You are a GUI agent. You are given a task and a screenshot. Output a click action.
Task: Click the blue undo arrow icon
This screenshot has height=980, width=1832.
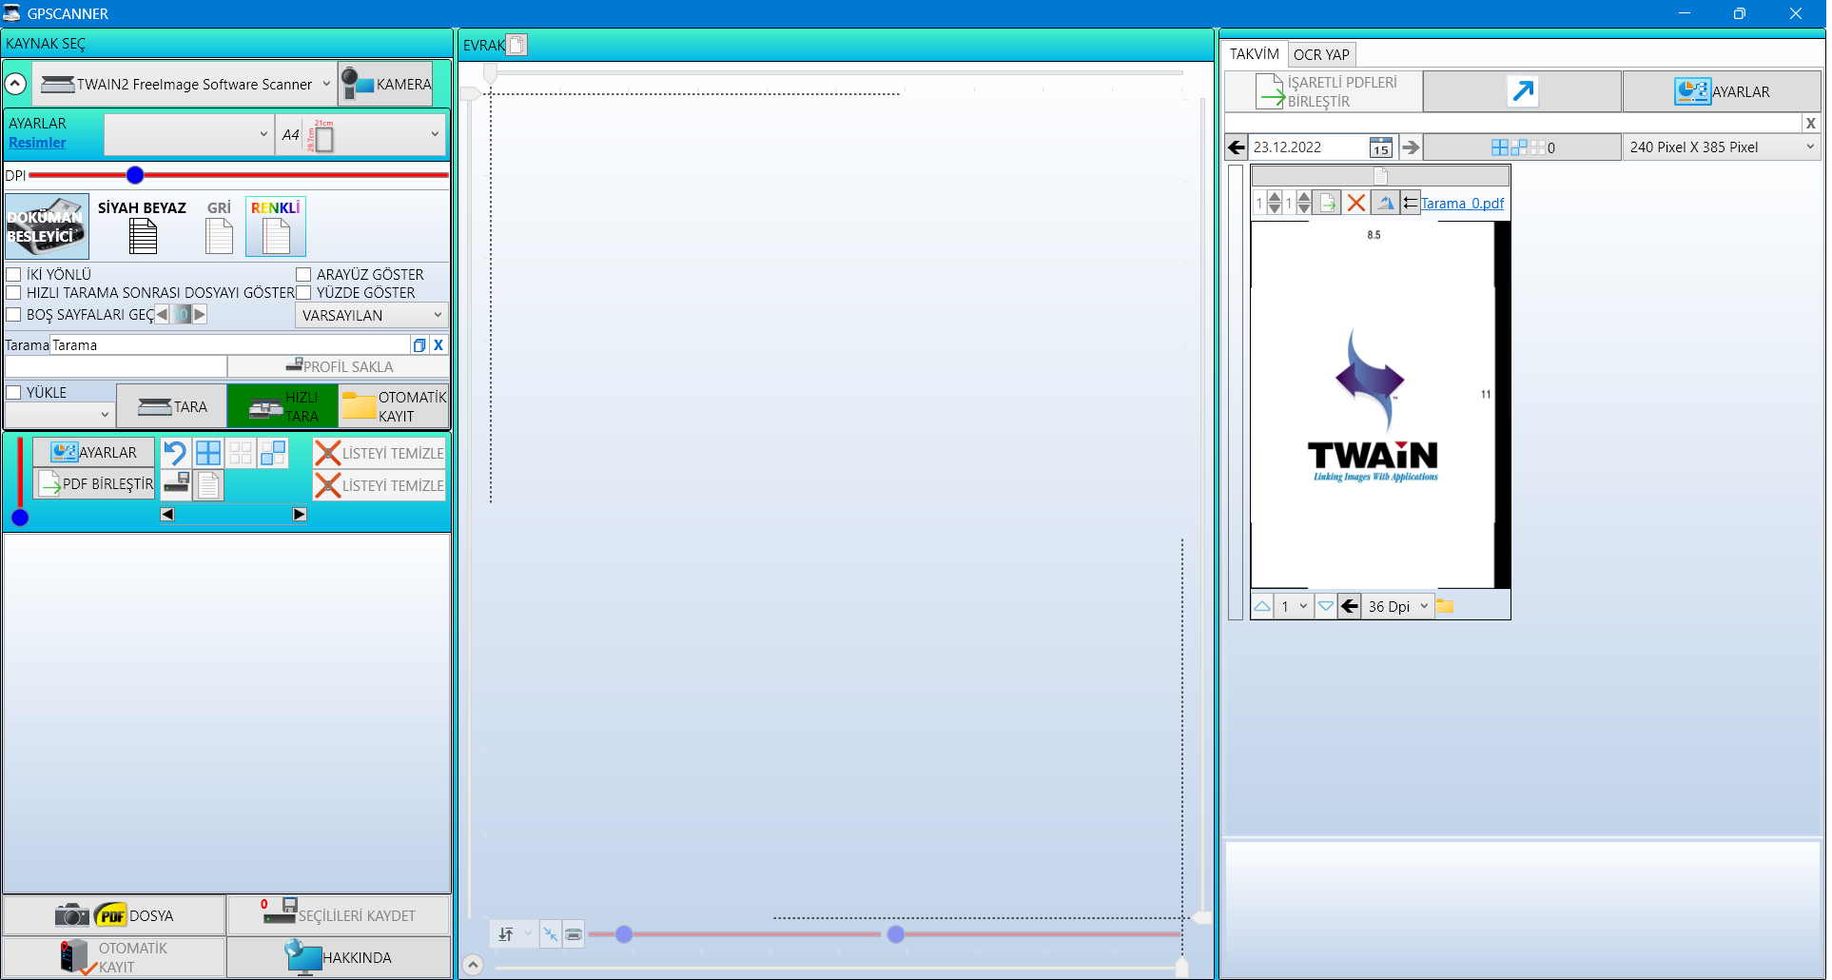click(x=175, y=453)
